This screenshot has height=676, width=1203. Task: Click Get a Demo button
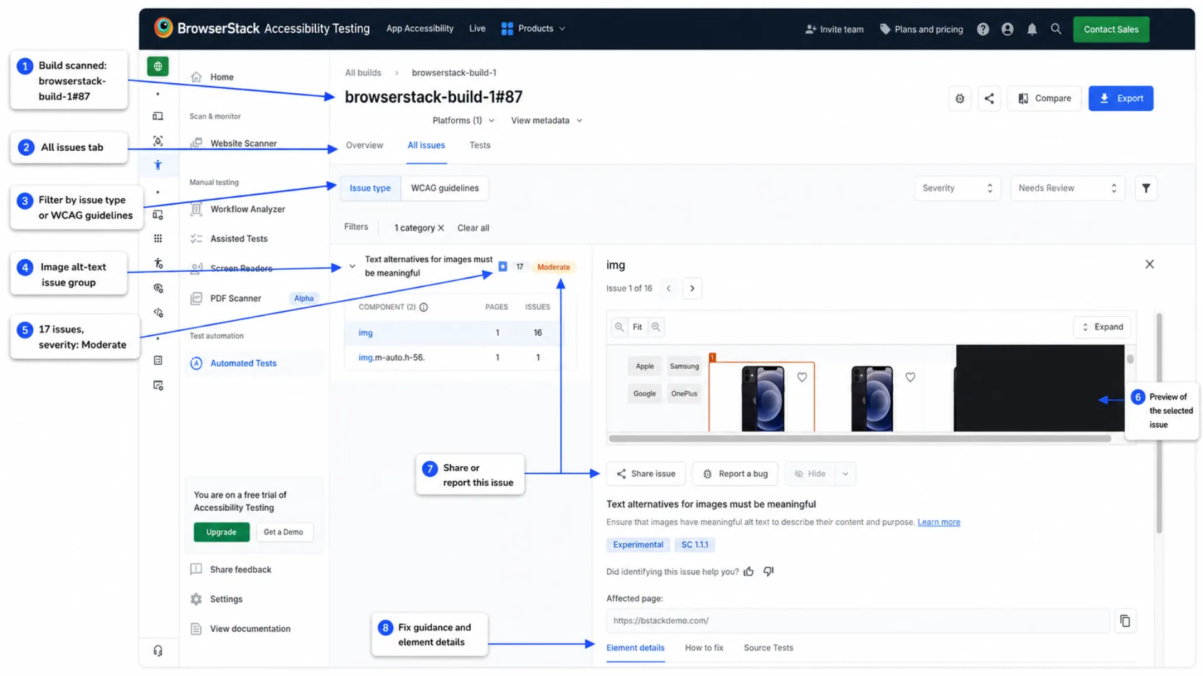point(283,532)
